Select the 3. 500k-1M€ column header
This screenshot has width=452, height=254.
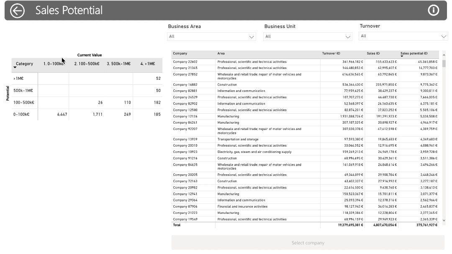click(x=119, y=64)
